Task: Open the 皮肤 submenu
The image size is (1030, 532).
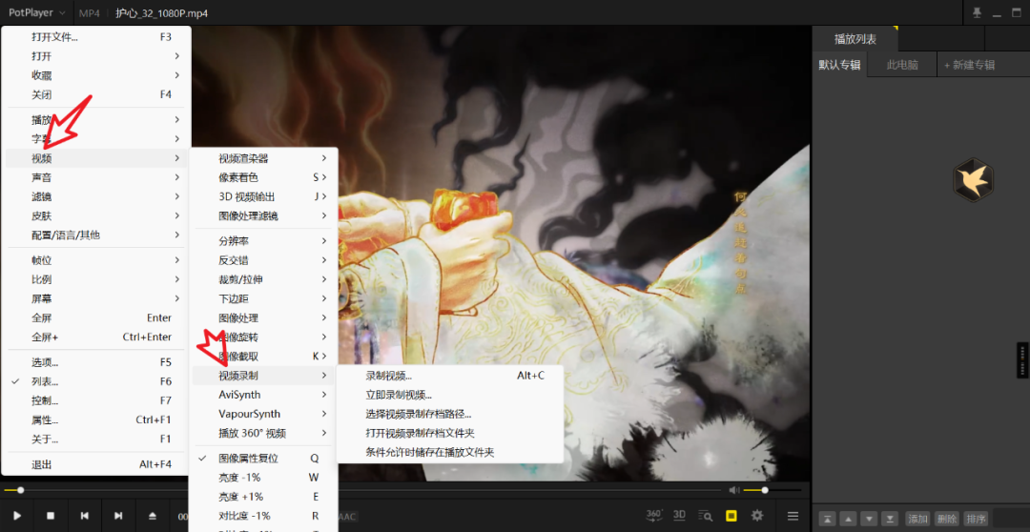Action: tap(96, 215)
